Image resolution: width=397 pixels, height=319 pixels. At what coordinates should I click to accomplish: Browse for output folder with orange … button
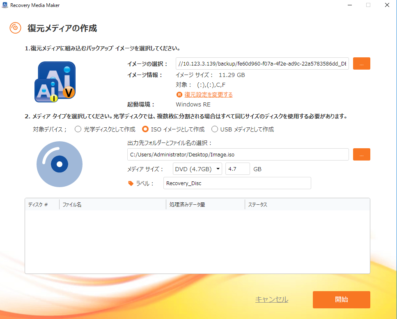(x=362, y=154)
